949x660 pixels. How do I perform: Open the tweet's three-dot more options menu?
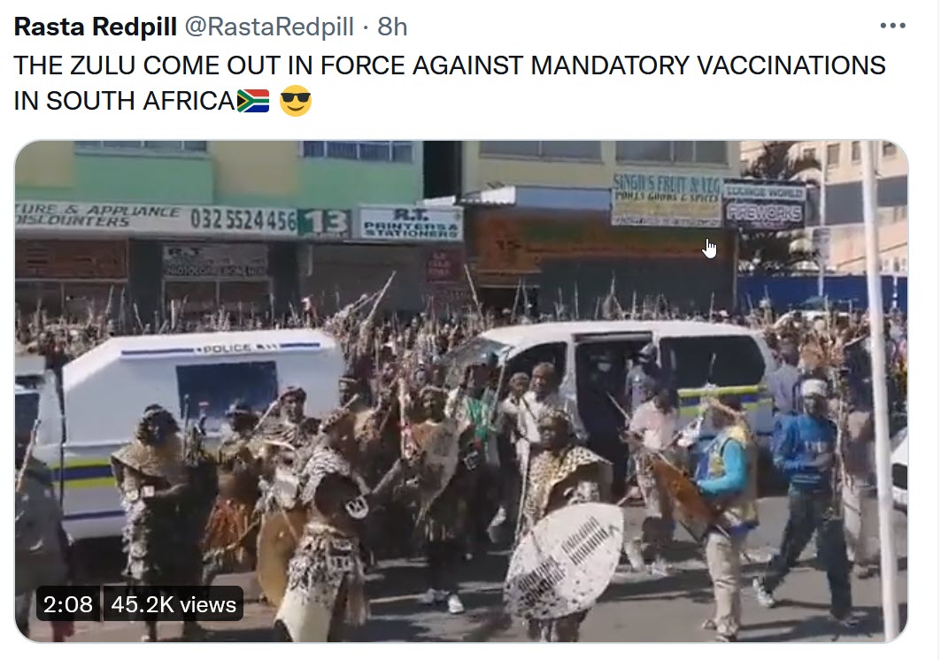pyautogui.click(x=892, y=26)
